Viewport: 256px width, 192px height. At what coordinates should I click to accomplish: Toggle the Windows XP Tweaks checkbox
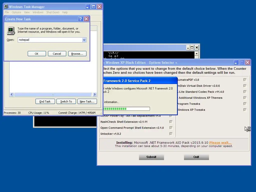pyautogui.click(x=245, y=110)
